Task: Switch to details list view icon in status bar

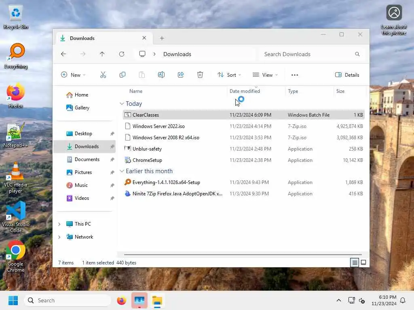Action: click(x=355, y=262)
